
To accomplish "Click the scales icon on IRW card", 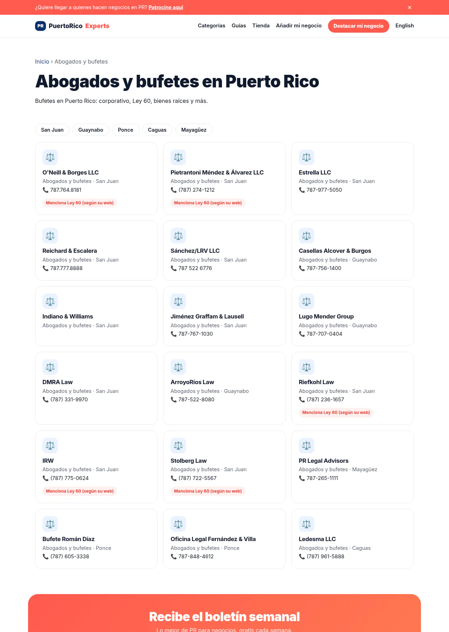I will click(50, 446).
